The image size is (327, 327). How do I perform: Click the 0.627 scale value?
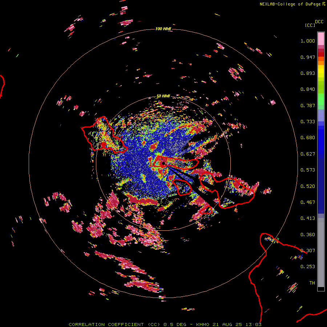(308, 154)
